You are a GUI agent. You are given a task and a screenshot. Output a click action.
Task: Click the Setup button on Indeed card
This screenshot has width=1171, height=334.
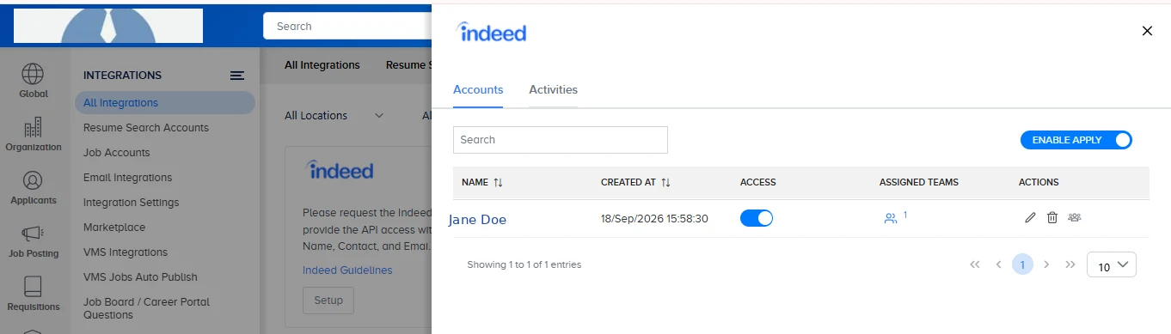(328, 301)
